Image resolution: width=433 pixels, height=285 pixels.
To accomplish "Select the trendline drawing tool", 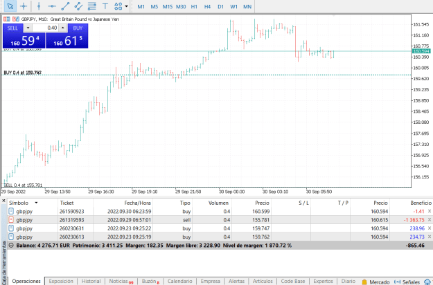I will pos(65,6).
